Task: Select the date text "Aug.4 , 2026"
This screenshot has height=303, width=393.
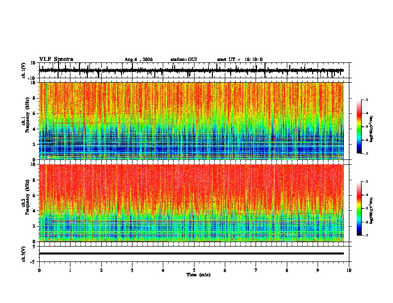Action: click(x=138, y=59)
